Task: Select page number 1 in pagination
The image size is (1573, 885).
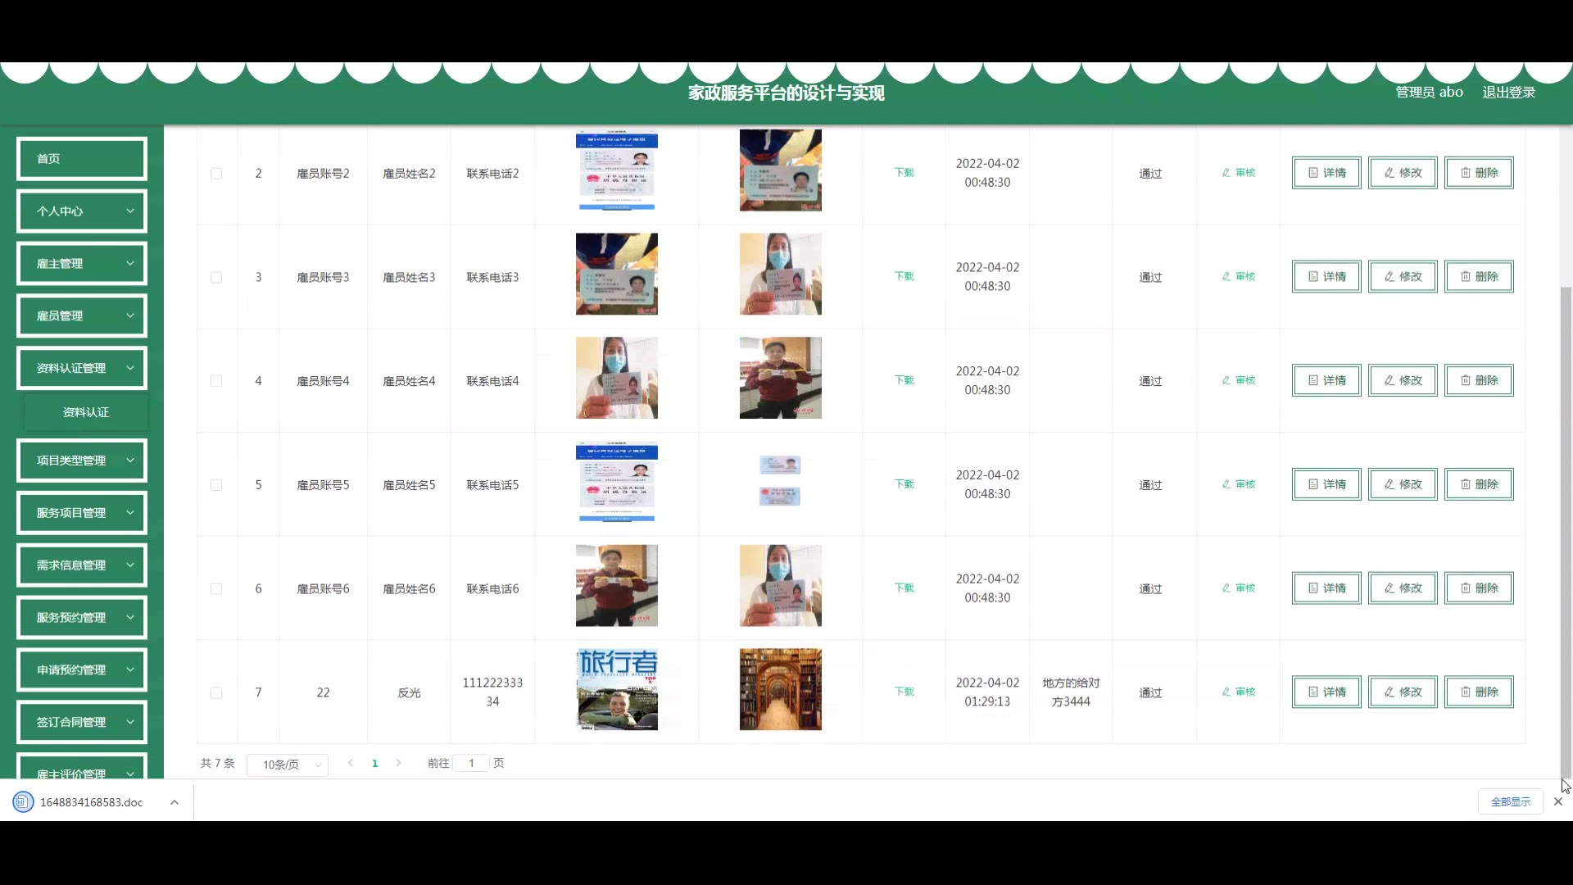Action: click(x=375, y=764)
